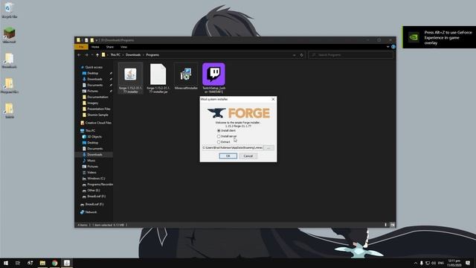Open the Other (E:) drive

(x=93, y=191)
